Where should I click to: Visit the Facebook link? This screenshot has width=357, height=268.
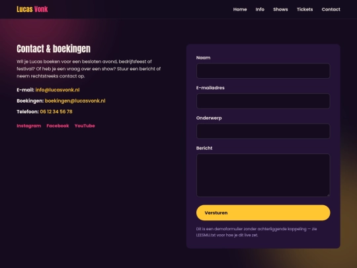pos(58,126)
